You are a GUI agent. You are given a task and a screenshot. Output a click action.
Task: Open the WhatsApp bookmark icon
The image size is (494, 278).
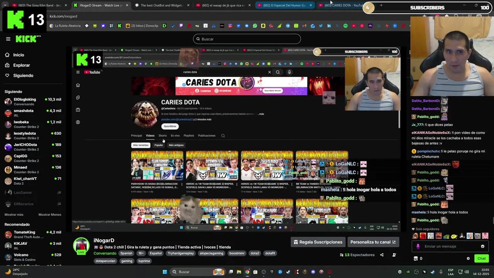(x=255, y=26)
